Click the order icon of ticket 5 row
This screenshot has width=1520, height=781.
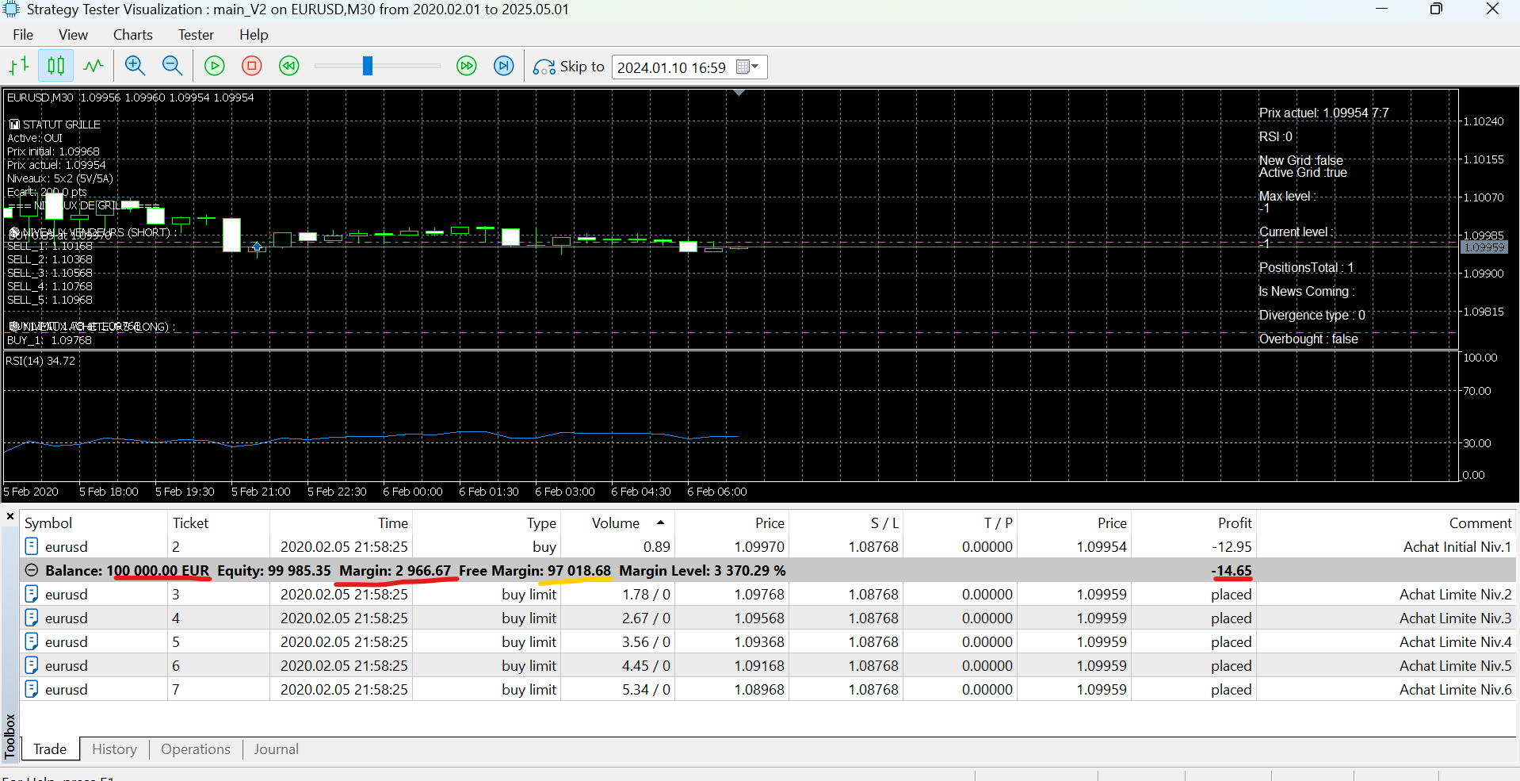[32, 641]
